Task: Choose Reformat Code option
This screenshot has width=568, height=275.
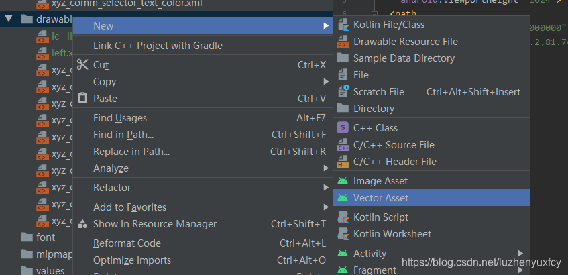Action: tap(127, 243)
